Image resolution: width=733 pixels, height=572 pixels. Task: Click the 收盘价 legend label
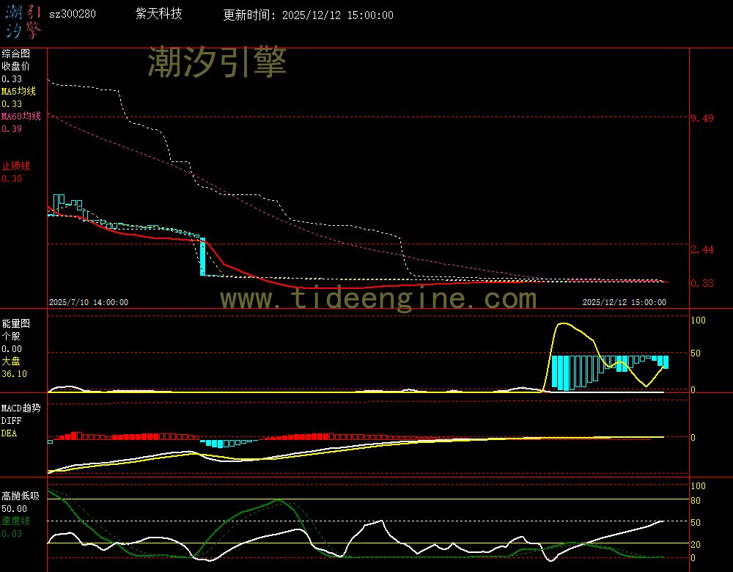click(x=15, y=66)
